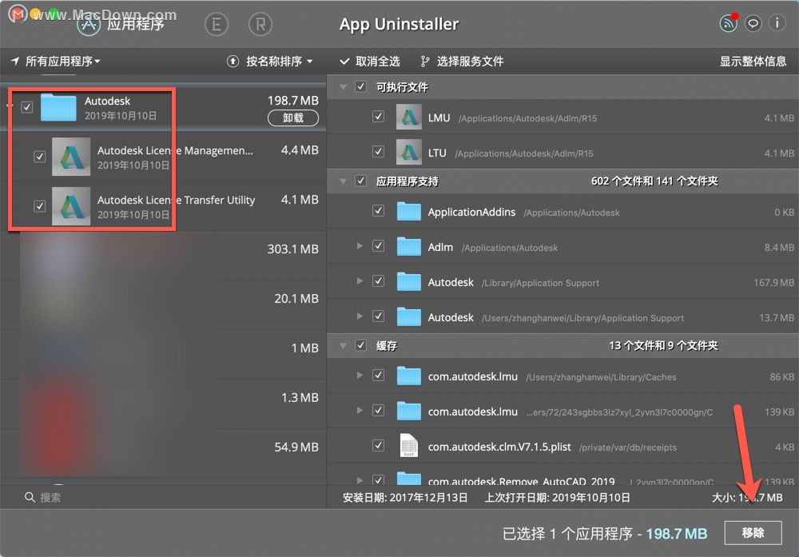Click 显示整体信息
799x557 pixels.
click(753, 62)
